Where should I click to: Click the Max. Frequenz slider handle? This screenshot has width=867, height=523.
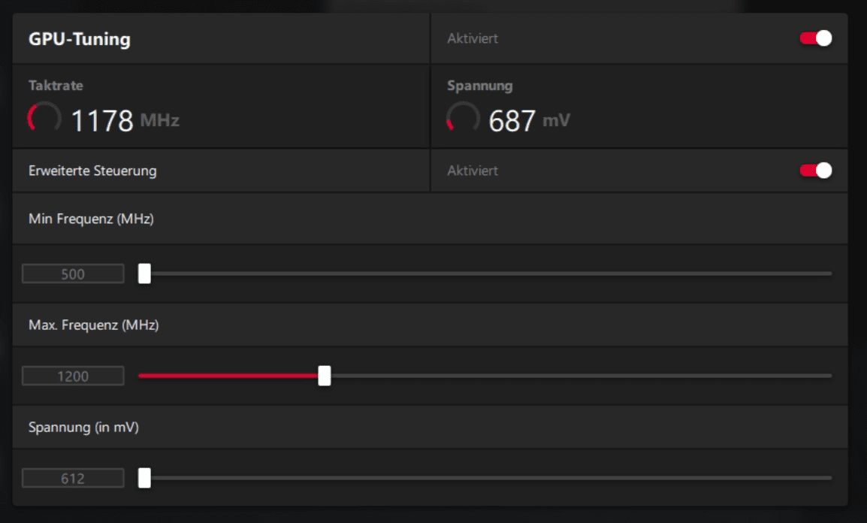(325, 376)
